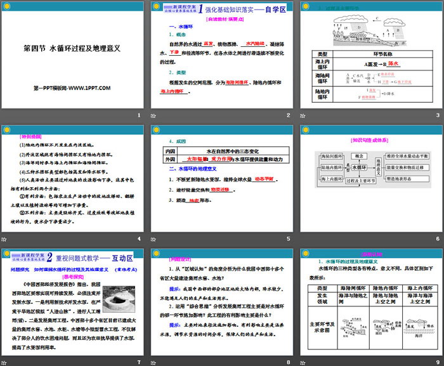Image resolution: width=444 pixels, height=366 pixels.
Task: Click the well photo on slide 7
Action: pyautogui.click(x=119, y=299)
